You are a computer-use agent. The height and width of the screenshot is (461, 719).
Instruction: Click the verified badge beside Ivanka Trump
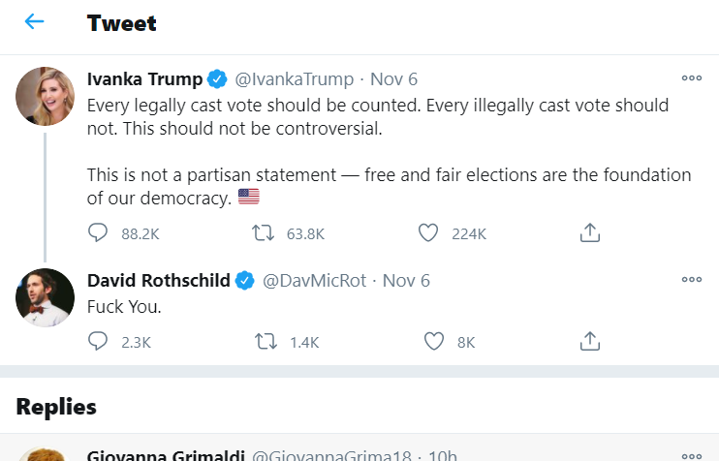pyautogui.click(x=218, y=79)
